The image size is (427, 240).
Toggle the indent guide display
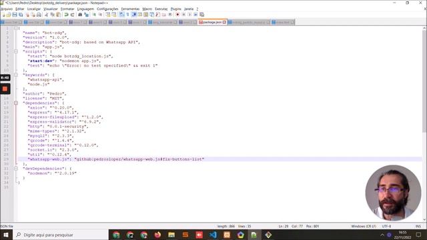[134, 15]
